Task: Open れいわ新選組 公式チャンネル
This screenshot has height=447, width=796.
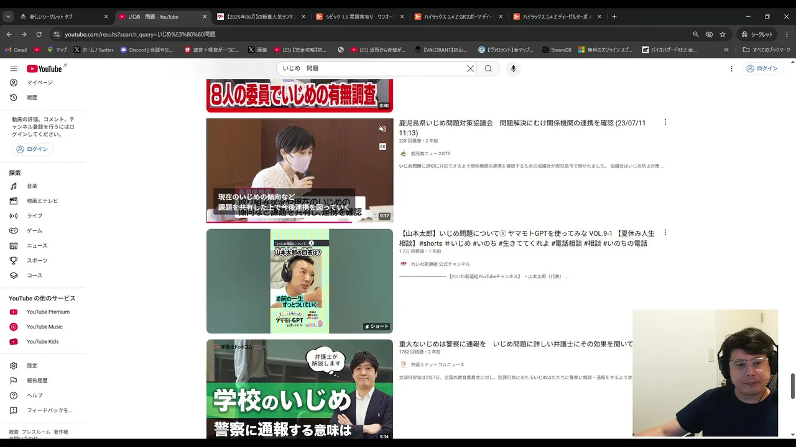Action: click(440, 264)
